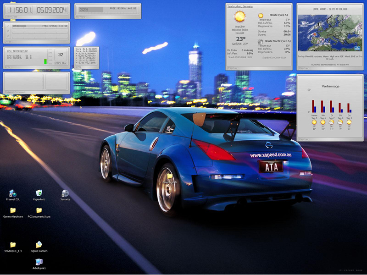This screenshot has height=275, width=367.
Task: Select the GamesnHardware folder
Action: pyautogui.click(x=13, y=212)
